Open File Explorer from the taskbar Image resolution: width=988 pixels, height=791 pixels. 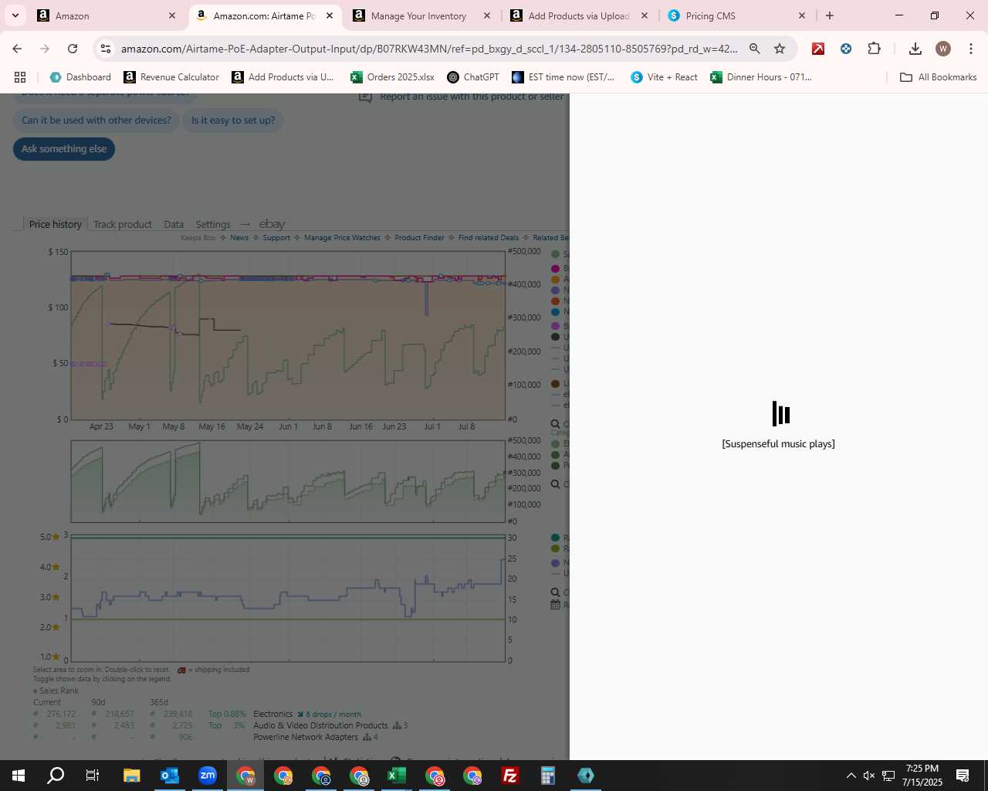[x=131, y=776]
